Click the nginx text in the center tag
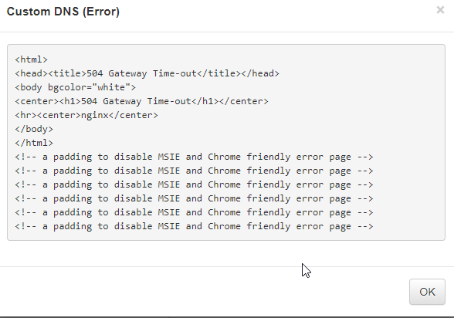Screen dimensions: 454x318 point(95,115)
